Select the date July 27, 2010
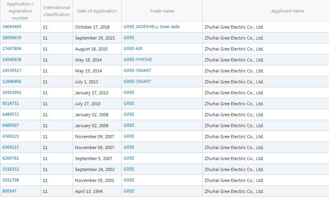 coord(88,104)
